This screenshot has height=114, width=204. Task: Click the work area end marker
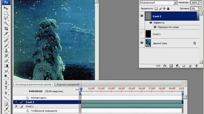183,93
